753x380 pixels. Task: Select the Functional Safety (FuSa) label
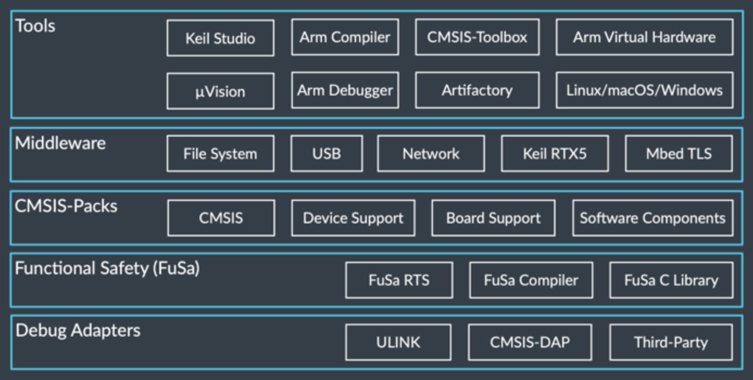pyautogui.click(x=108, y=268)
